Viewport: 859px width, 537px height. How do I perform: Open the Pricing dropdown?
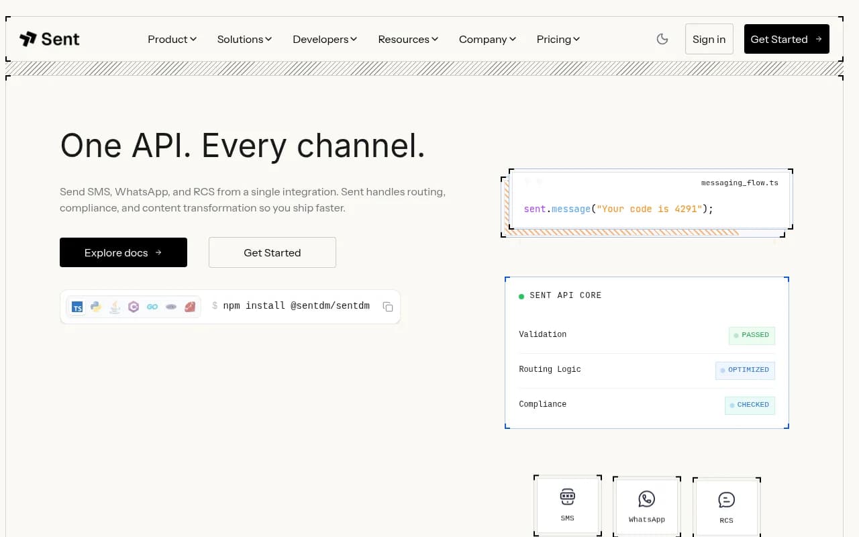coord(559,39)
